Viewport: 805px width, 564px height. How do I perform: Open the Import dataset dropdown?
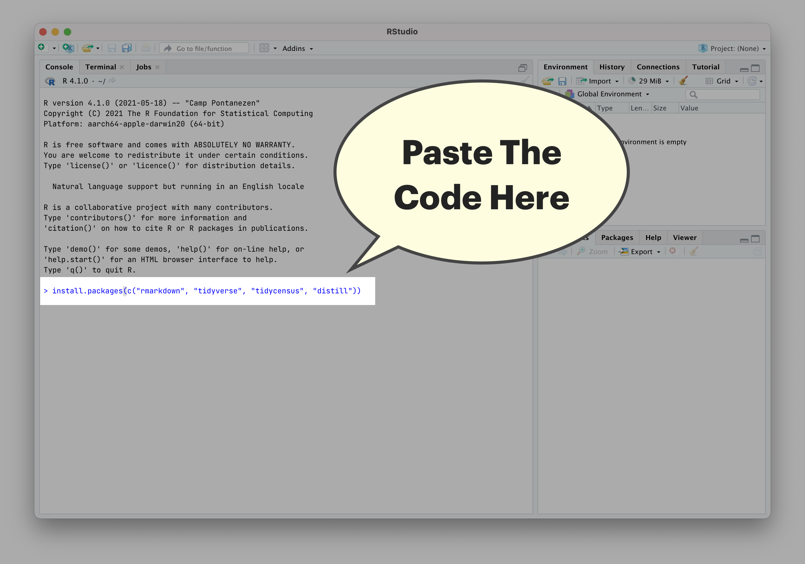coord(598,81)
